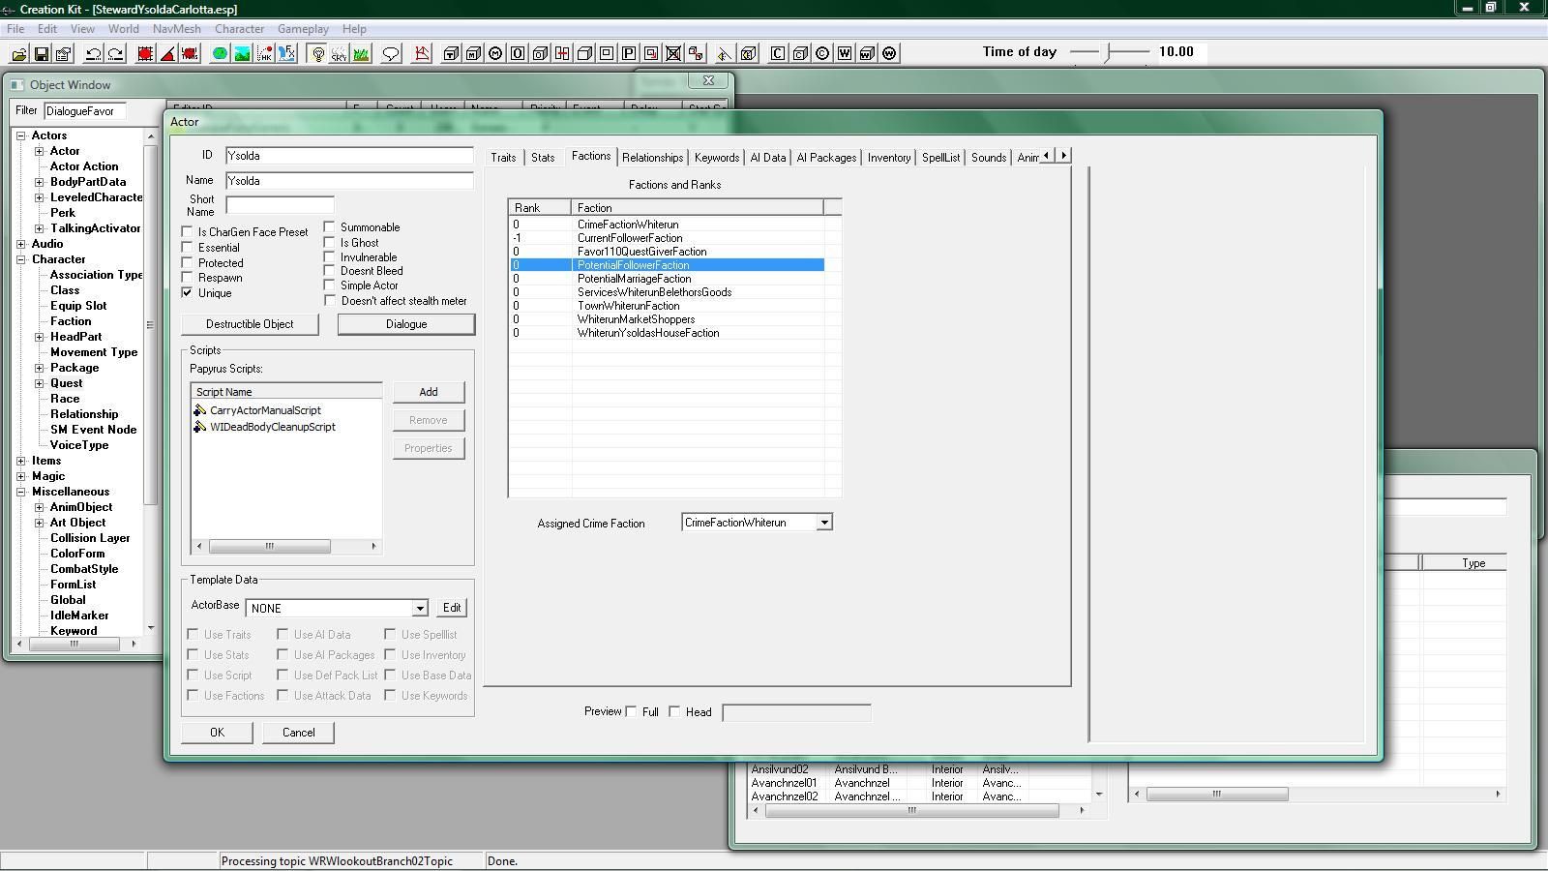1548x871 pixels.
Task: Toggle the Snap to angle icon
Action: click(167, 53)
